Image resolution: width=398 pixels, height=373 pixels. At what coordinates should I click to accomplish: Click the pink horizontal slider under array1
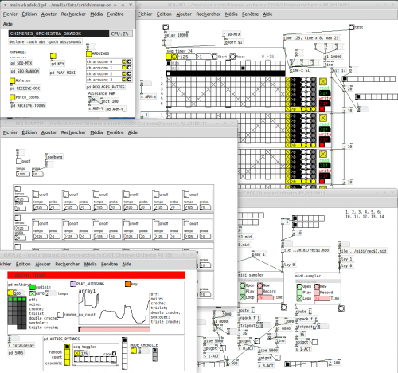click(x=115, y=329)
